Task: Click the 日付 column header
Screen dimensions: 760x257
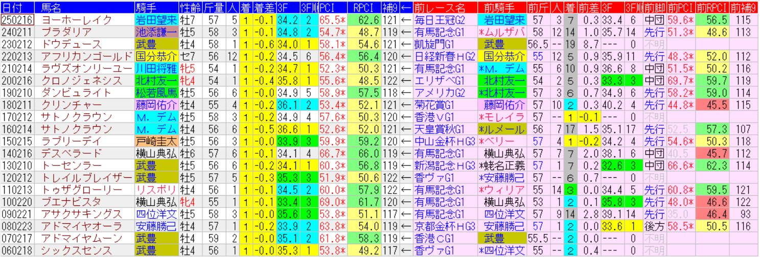Action: (x=17, y=7)
